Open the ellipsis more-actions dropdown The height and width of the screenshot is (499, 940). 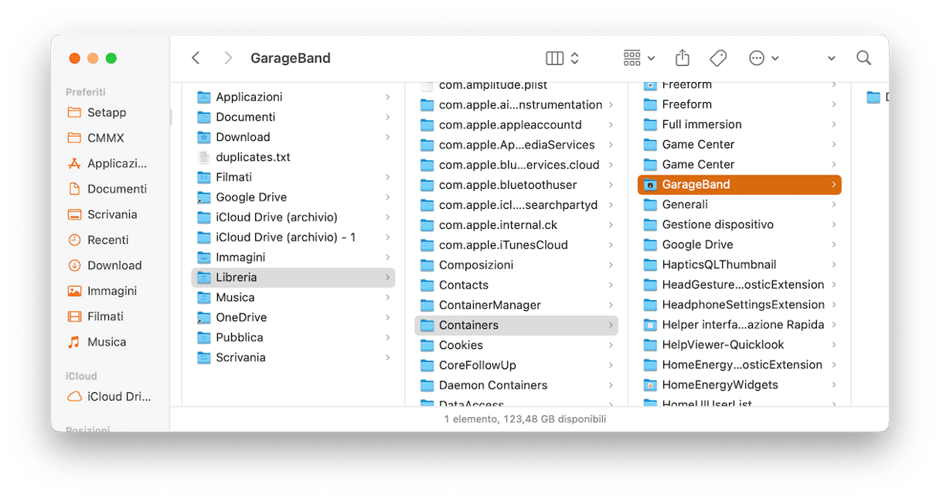764,58
